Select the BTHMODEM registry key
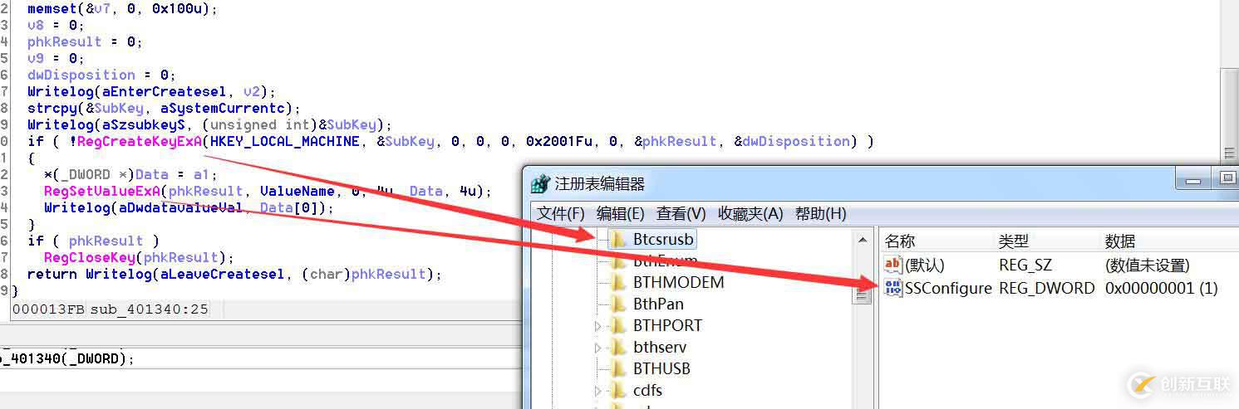This screenshot has width=1239, height=409. (x=679, y=283)
